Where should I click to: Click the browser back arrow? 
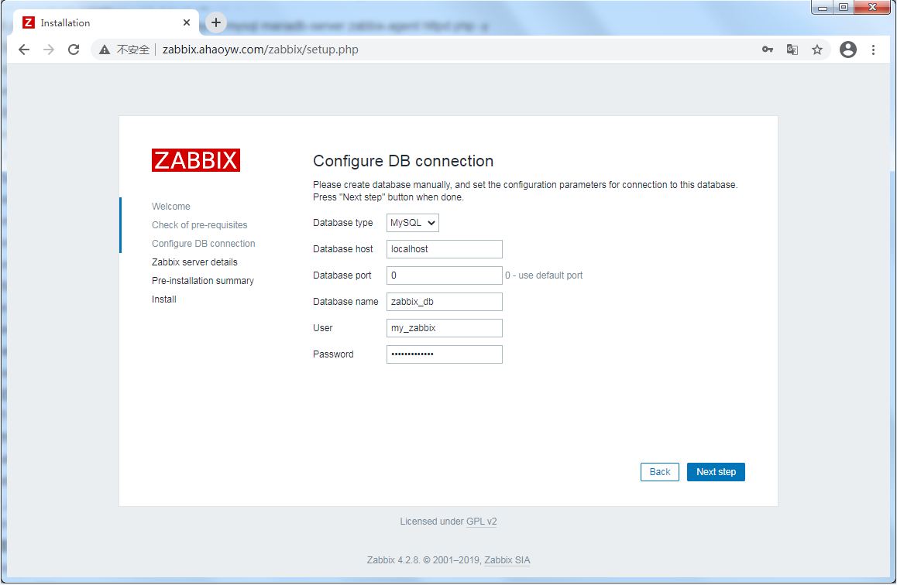click(24, 50)
